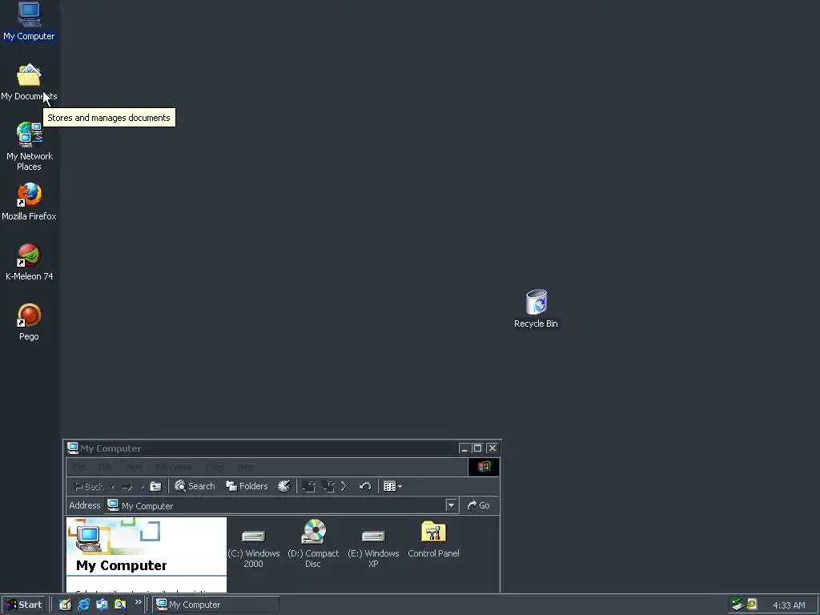Maximize the My Computer window
The width and height of the screenshot is (820, 615).
pos(477,448)
